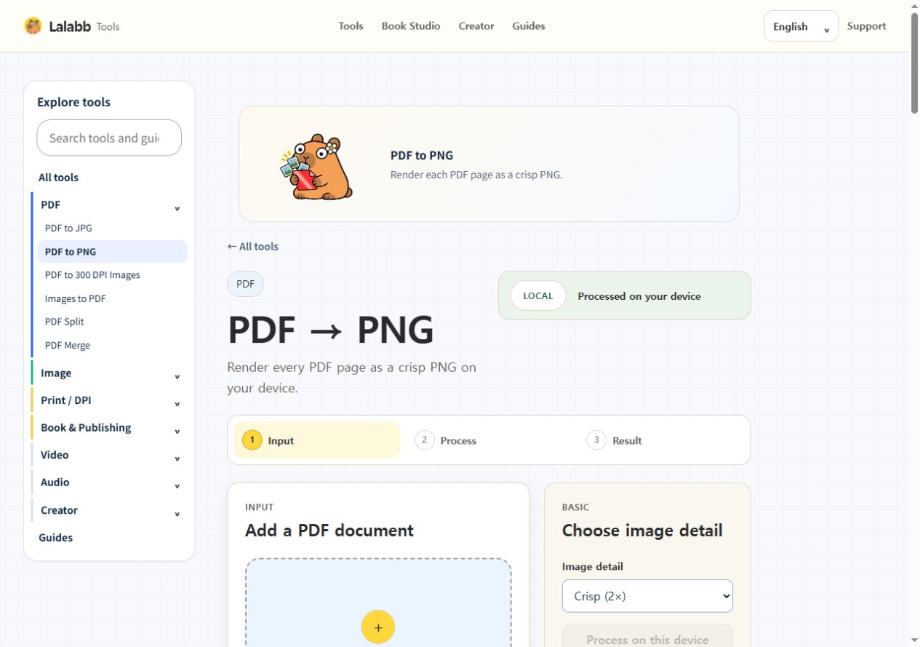Expand the Creator sidebar category
Screen dimensions: 920x647
click(109, 510)
